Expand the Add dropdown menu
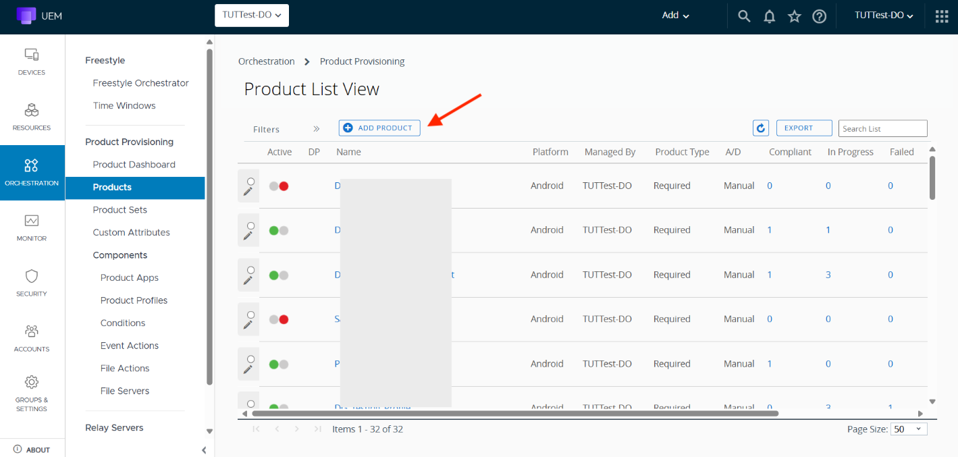This screenshot has height=457, width=958. click(675, 16)
